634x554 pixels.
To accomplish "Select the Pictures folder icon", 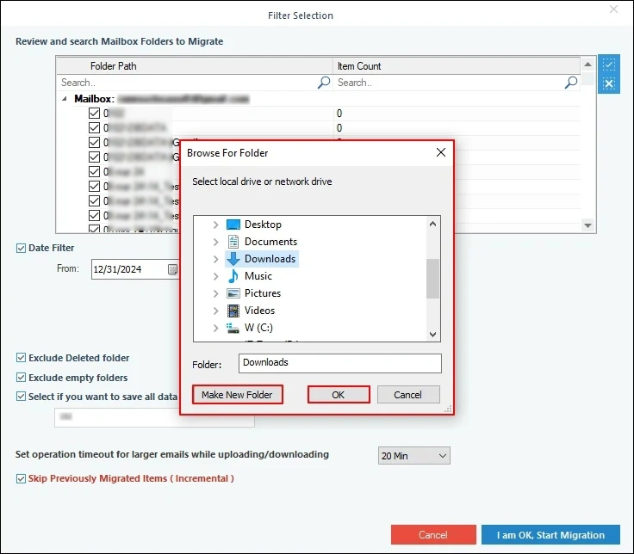I will coord(233,293).
